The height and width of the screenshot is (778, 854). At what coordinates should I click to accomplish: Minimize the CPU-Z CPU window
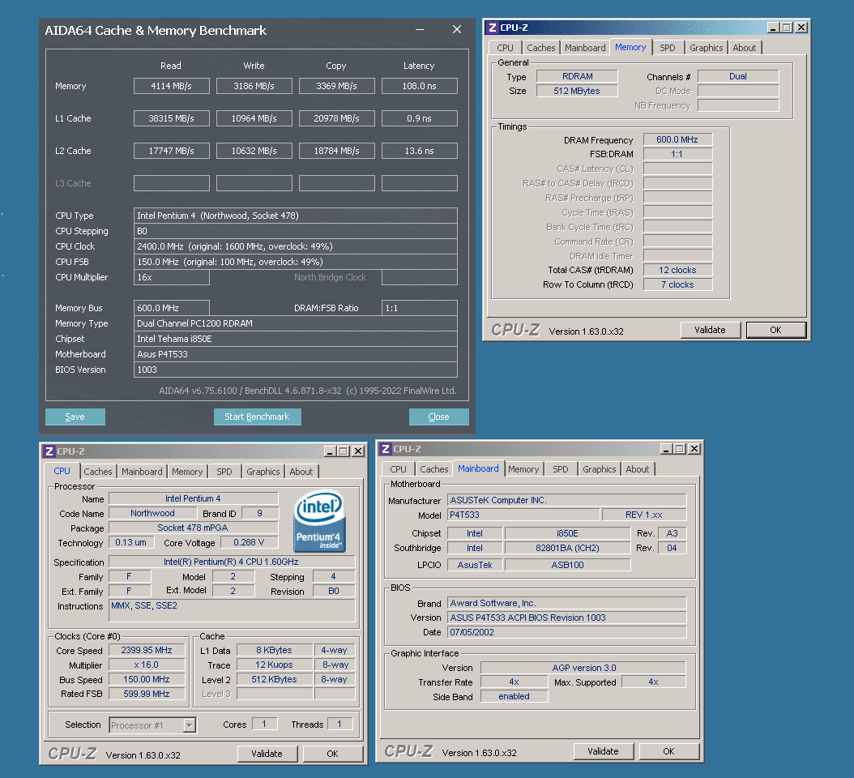tap(330, 451)
